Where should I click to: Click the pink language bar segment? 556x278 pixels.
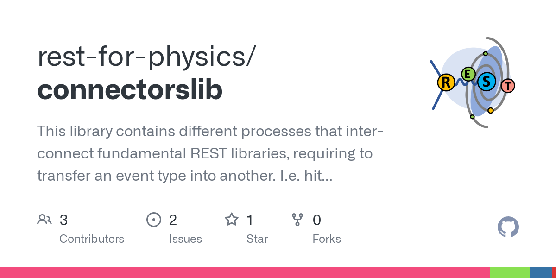(245, 272)
